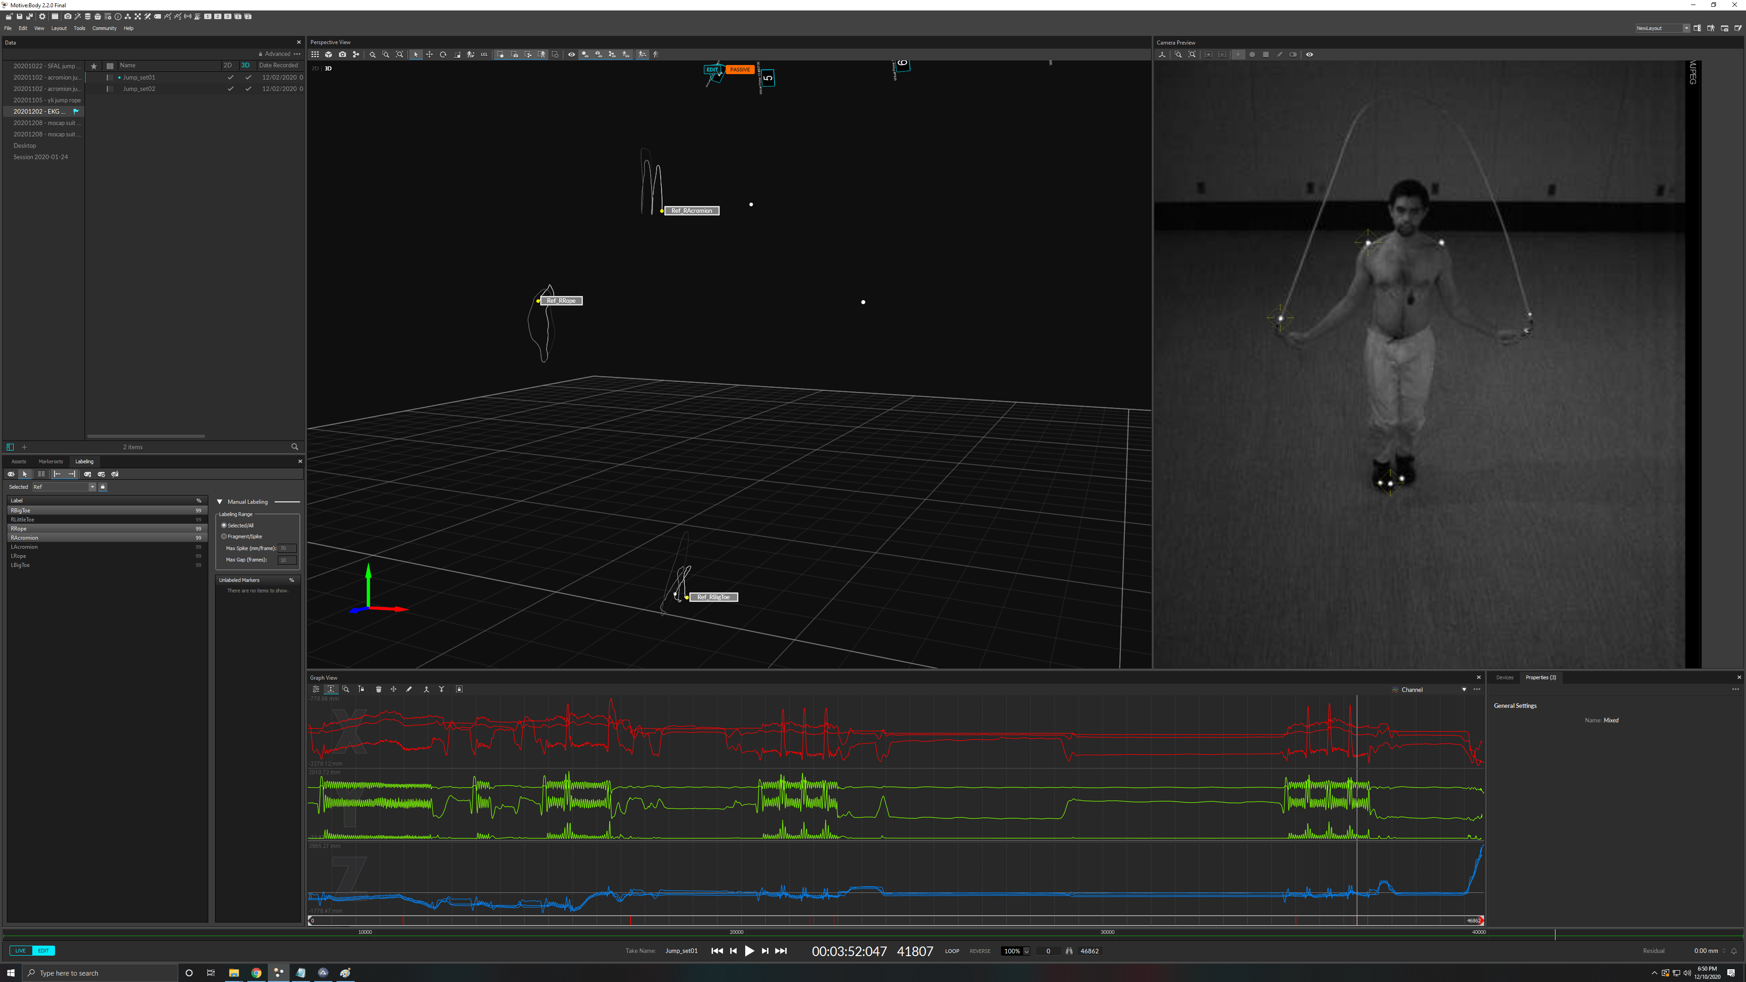Click the Labeling tab in bottom panel
The height and width of the screenshot is (982, 1746).
coord(84,461)
